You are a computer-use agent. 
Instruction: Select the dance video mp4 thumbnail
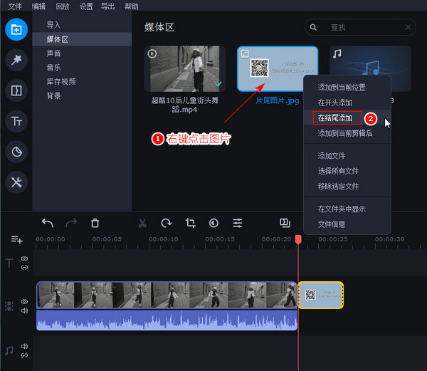tap(185, 68)
